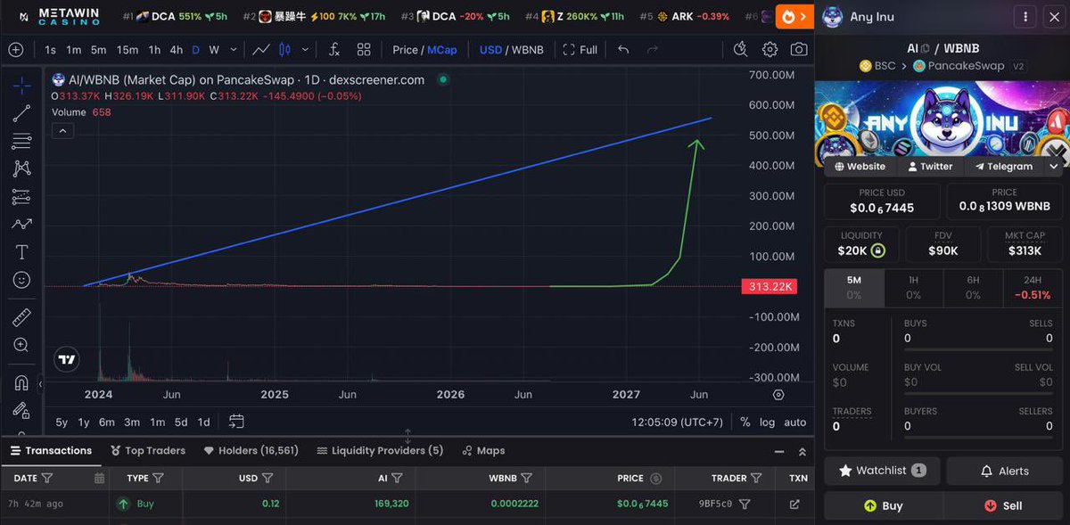1070x525 pixels.
Task: Select the pattern drawing tool
Action: pyautogui.click(x=21, y=168)
